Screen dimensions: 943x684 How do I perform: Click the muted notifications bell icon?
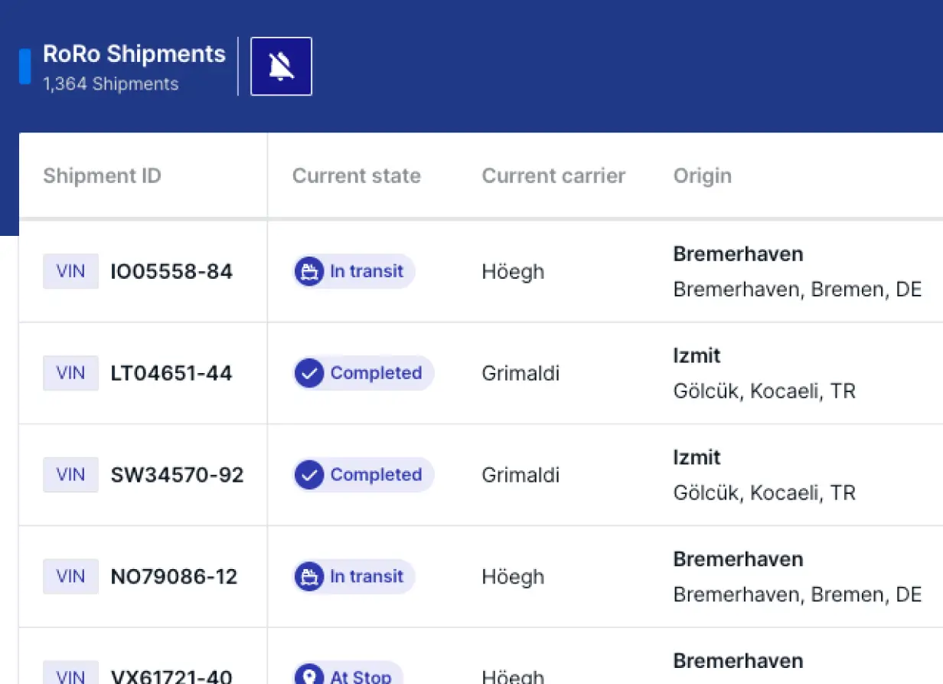click(x=282, y=67)
